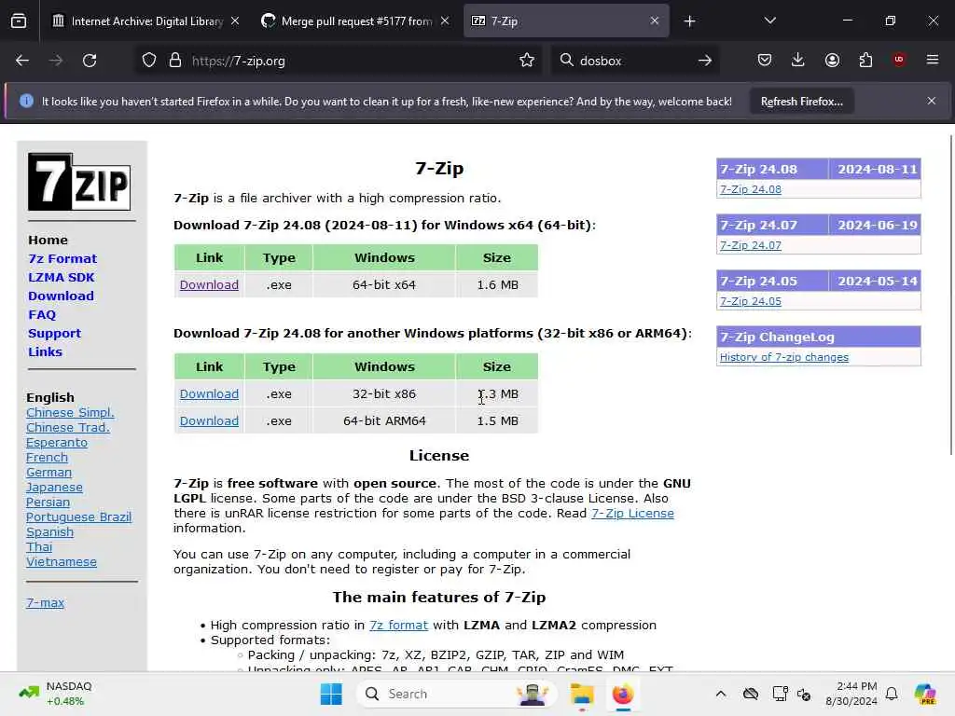Open the 7-Zip 24.07 news link

coord(751,245)
